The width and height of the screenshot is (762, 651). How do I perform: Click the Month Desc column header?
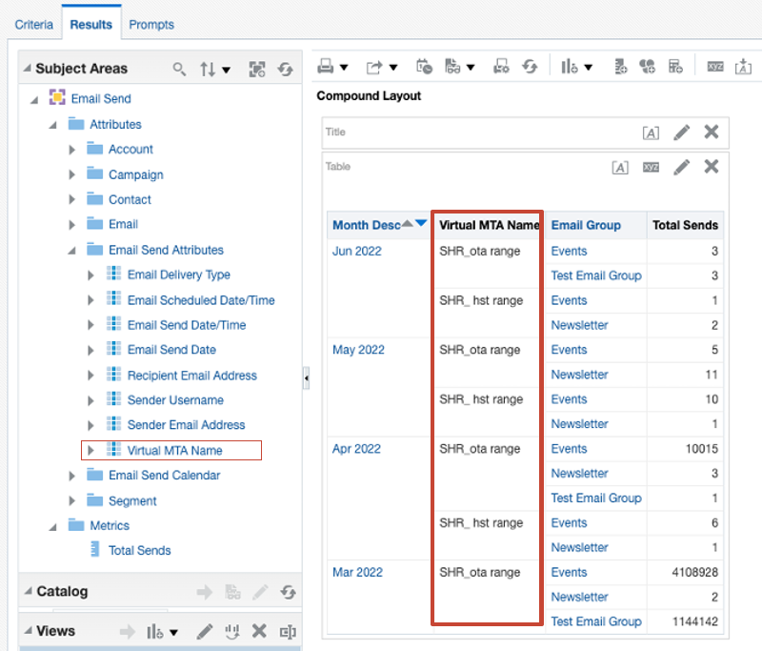pos(366,226)
